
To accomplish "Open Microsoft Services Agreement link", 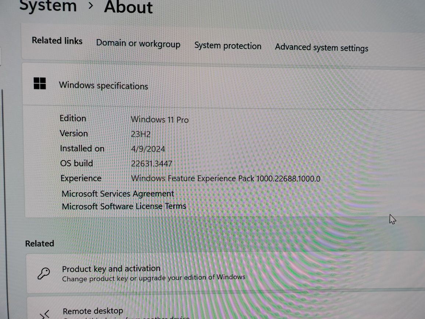I will click(118, 194).
